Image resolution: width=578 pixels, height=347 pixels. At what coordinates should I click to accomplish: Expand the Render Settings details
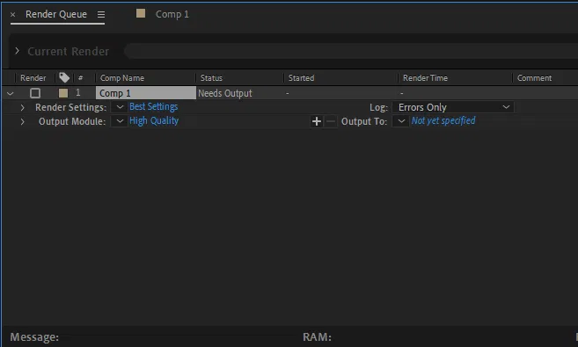pyautogui.click(x=23, y=107)
